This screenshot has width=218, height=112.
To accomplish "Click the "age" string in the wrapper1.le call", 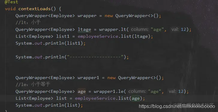I will pyautogui.click(x=154, y=91).
